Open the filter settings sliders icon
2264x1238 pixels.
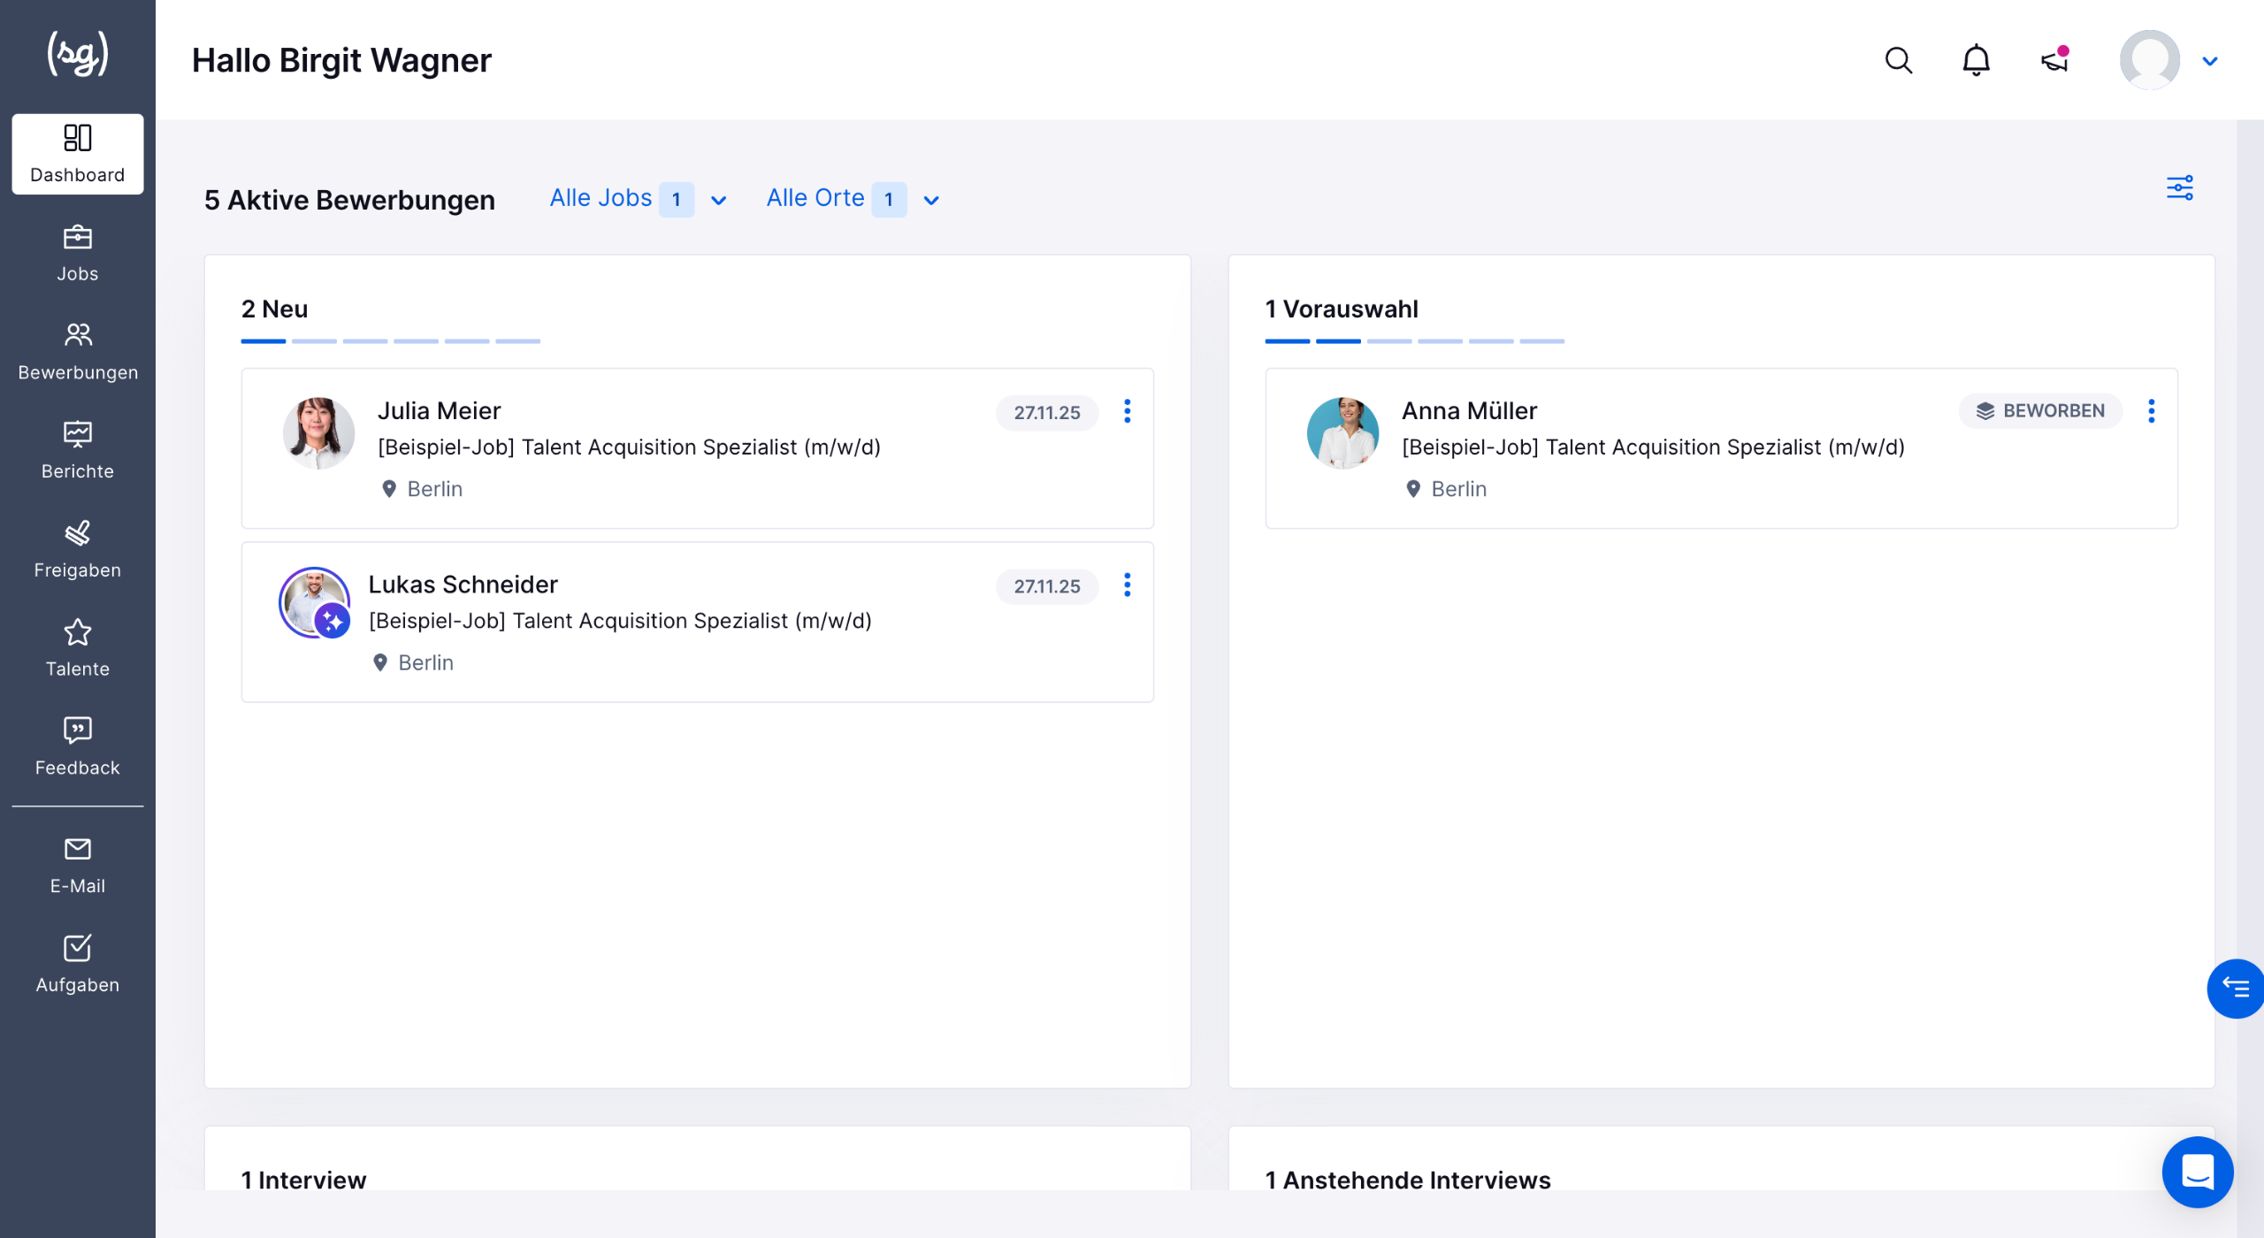(x=2179, y=188)
